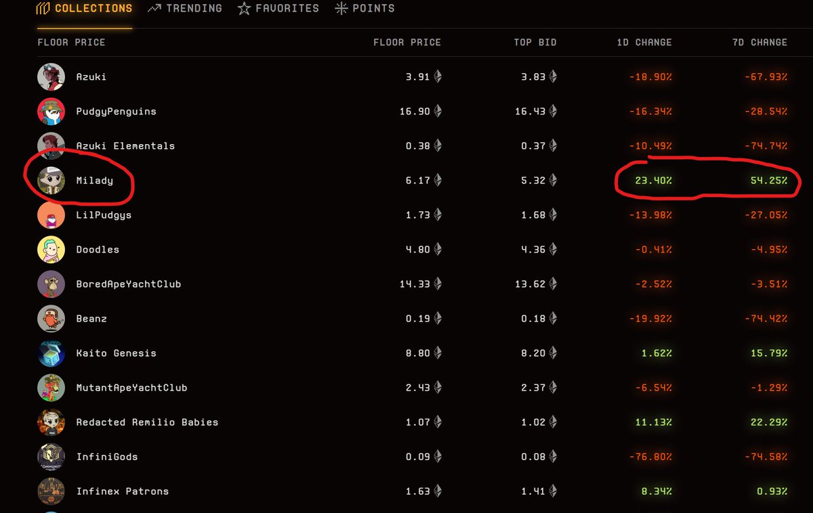This screenshot has width=813, height=513.
Task: Click Milady's 54.25% 7D change value
Action: pos(768,181)
